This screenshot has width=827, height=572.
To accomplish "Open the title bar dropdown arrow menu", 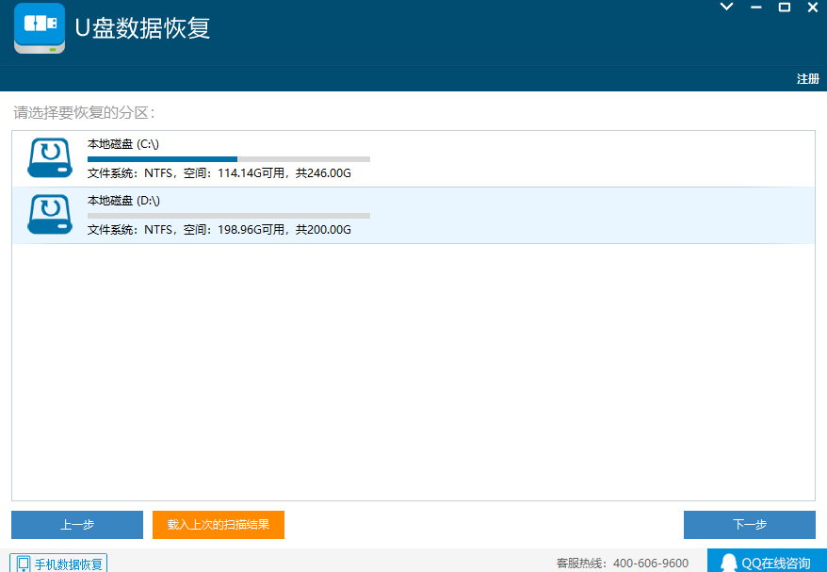I will [726, 7].
